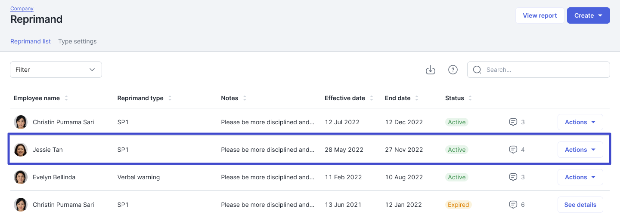Sort by Notes column

click(x=245, y=98)
